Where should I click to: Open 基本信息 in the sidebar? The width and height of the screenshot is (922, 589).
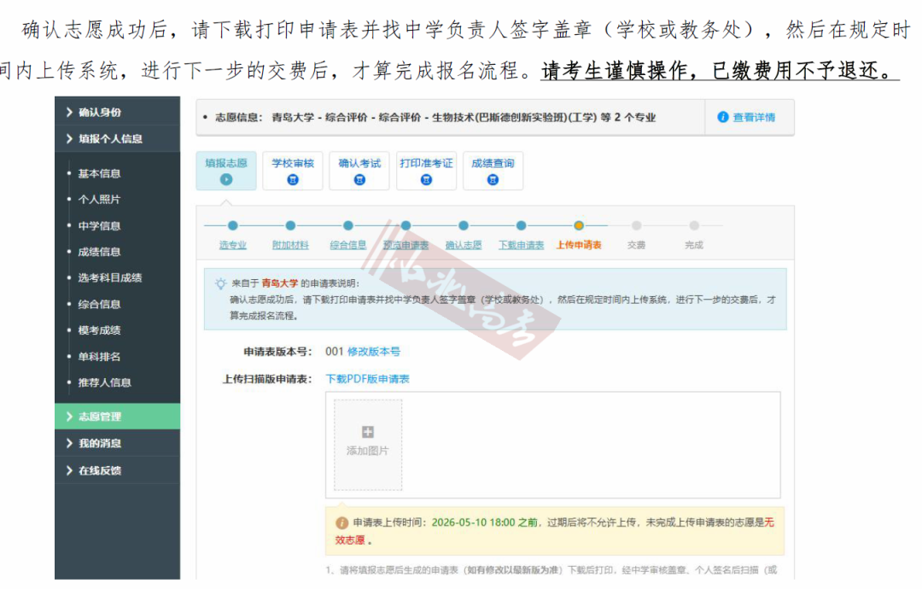(x=99, y=173)
